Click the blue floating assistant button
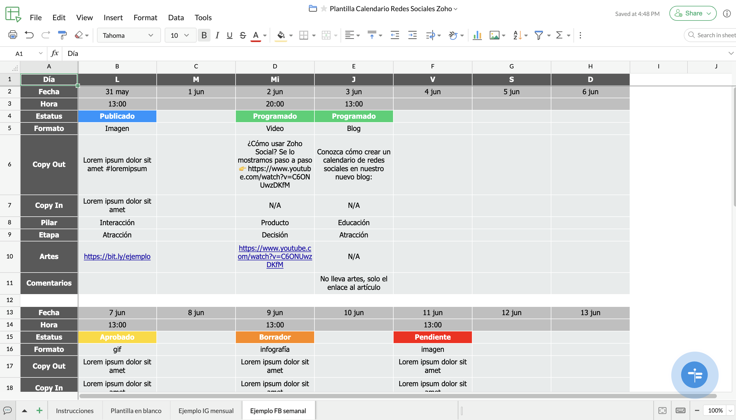The image size is (736, 420). 694,375
